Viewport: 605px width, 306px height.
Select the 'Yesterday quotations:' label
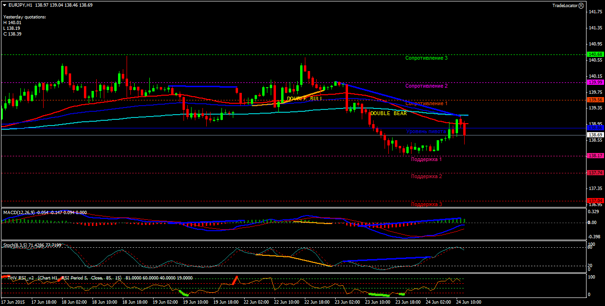tap(25, 17)
